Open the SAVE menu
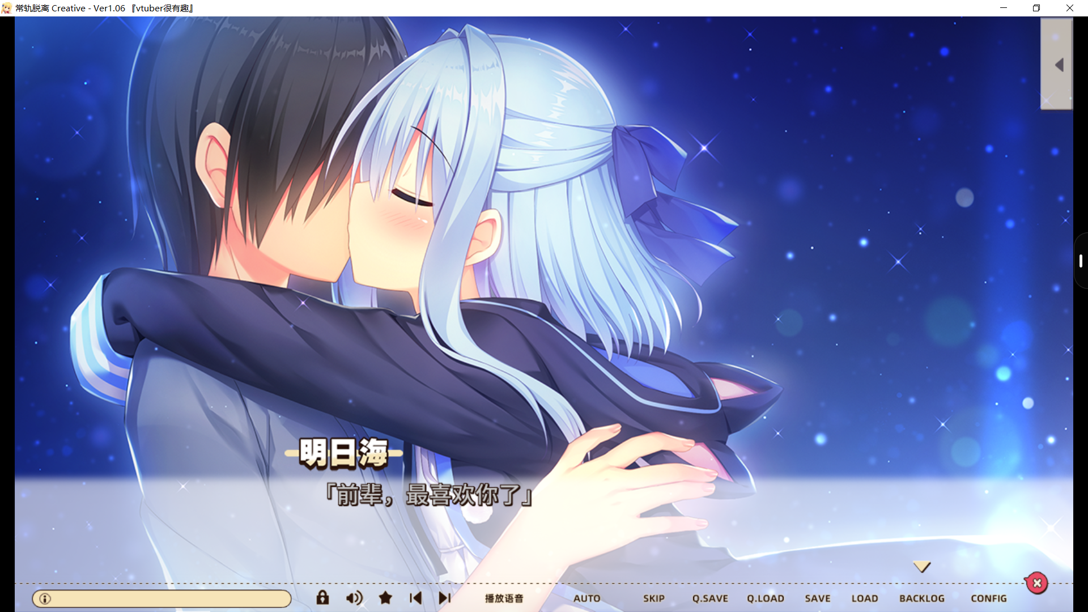Viewport: 1088px width, 612px height. [817, 598]
